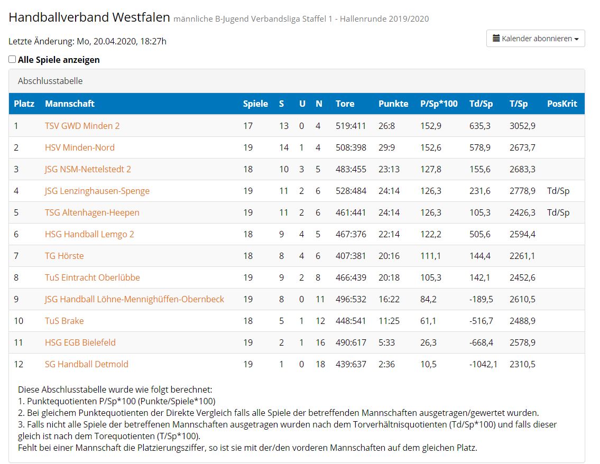The image size is (600, 464).
Task: Select value 10,5 in Detmold row
Action: [x=428, y=364]
